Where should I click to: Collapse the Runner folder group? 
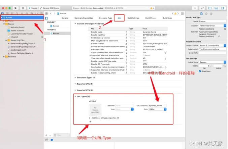pos(4,24)
